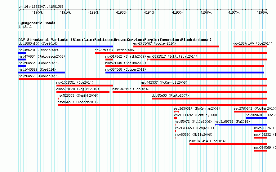Viewport: 276px width, 172px height.
Task: Click the esv2761828 (Vogler2010) label
Action: coord(78,89)
